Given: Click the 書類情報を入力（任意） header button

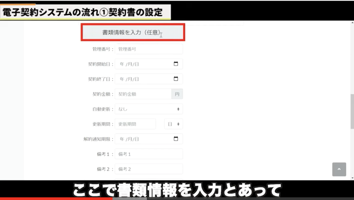Looking at the screenshot, I should [133, 33].
